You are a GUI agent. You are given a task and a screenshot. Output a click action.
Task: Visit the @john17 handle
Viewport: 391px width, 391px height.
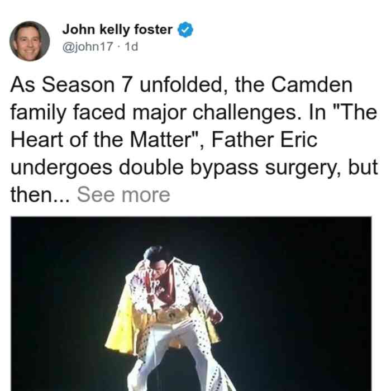point(88,46)
